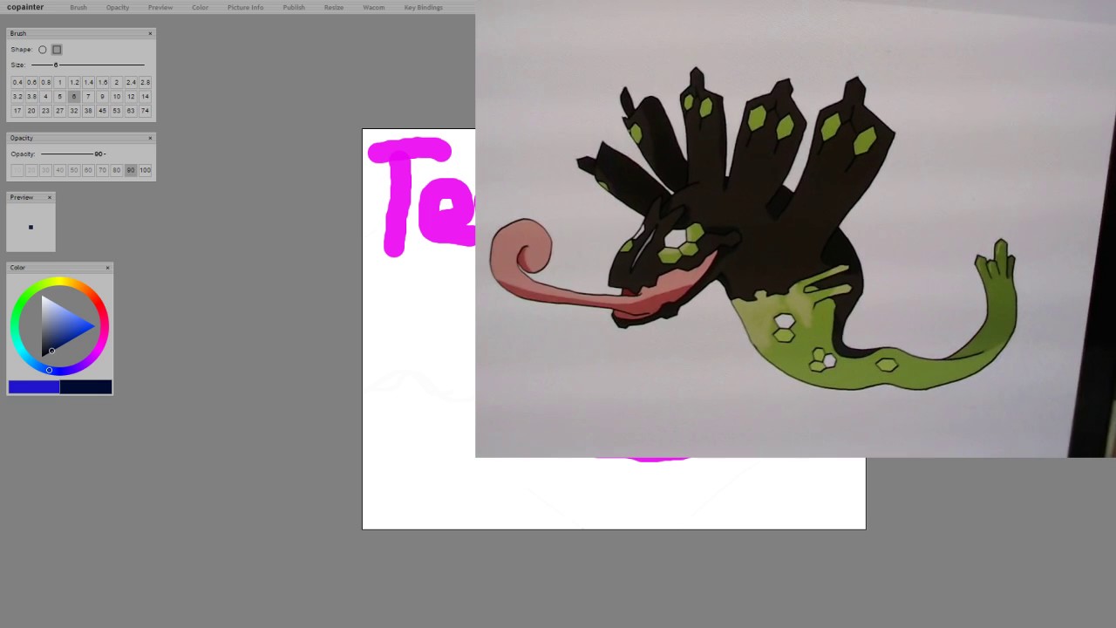Image resolution: width=1116 pixels, height=628 pixels.
Task: Set brush size to 63
Action: [131, 111]
